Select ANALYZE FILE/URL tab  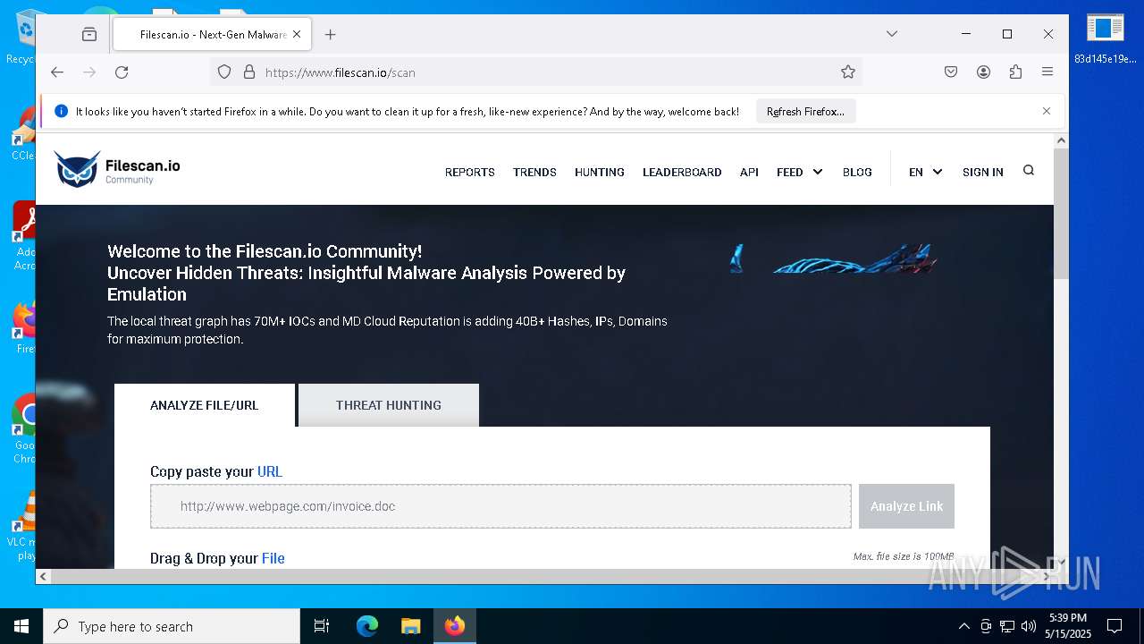click(205, 405)
